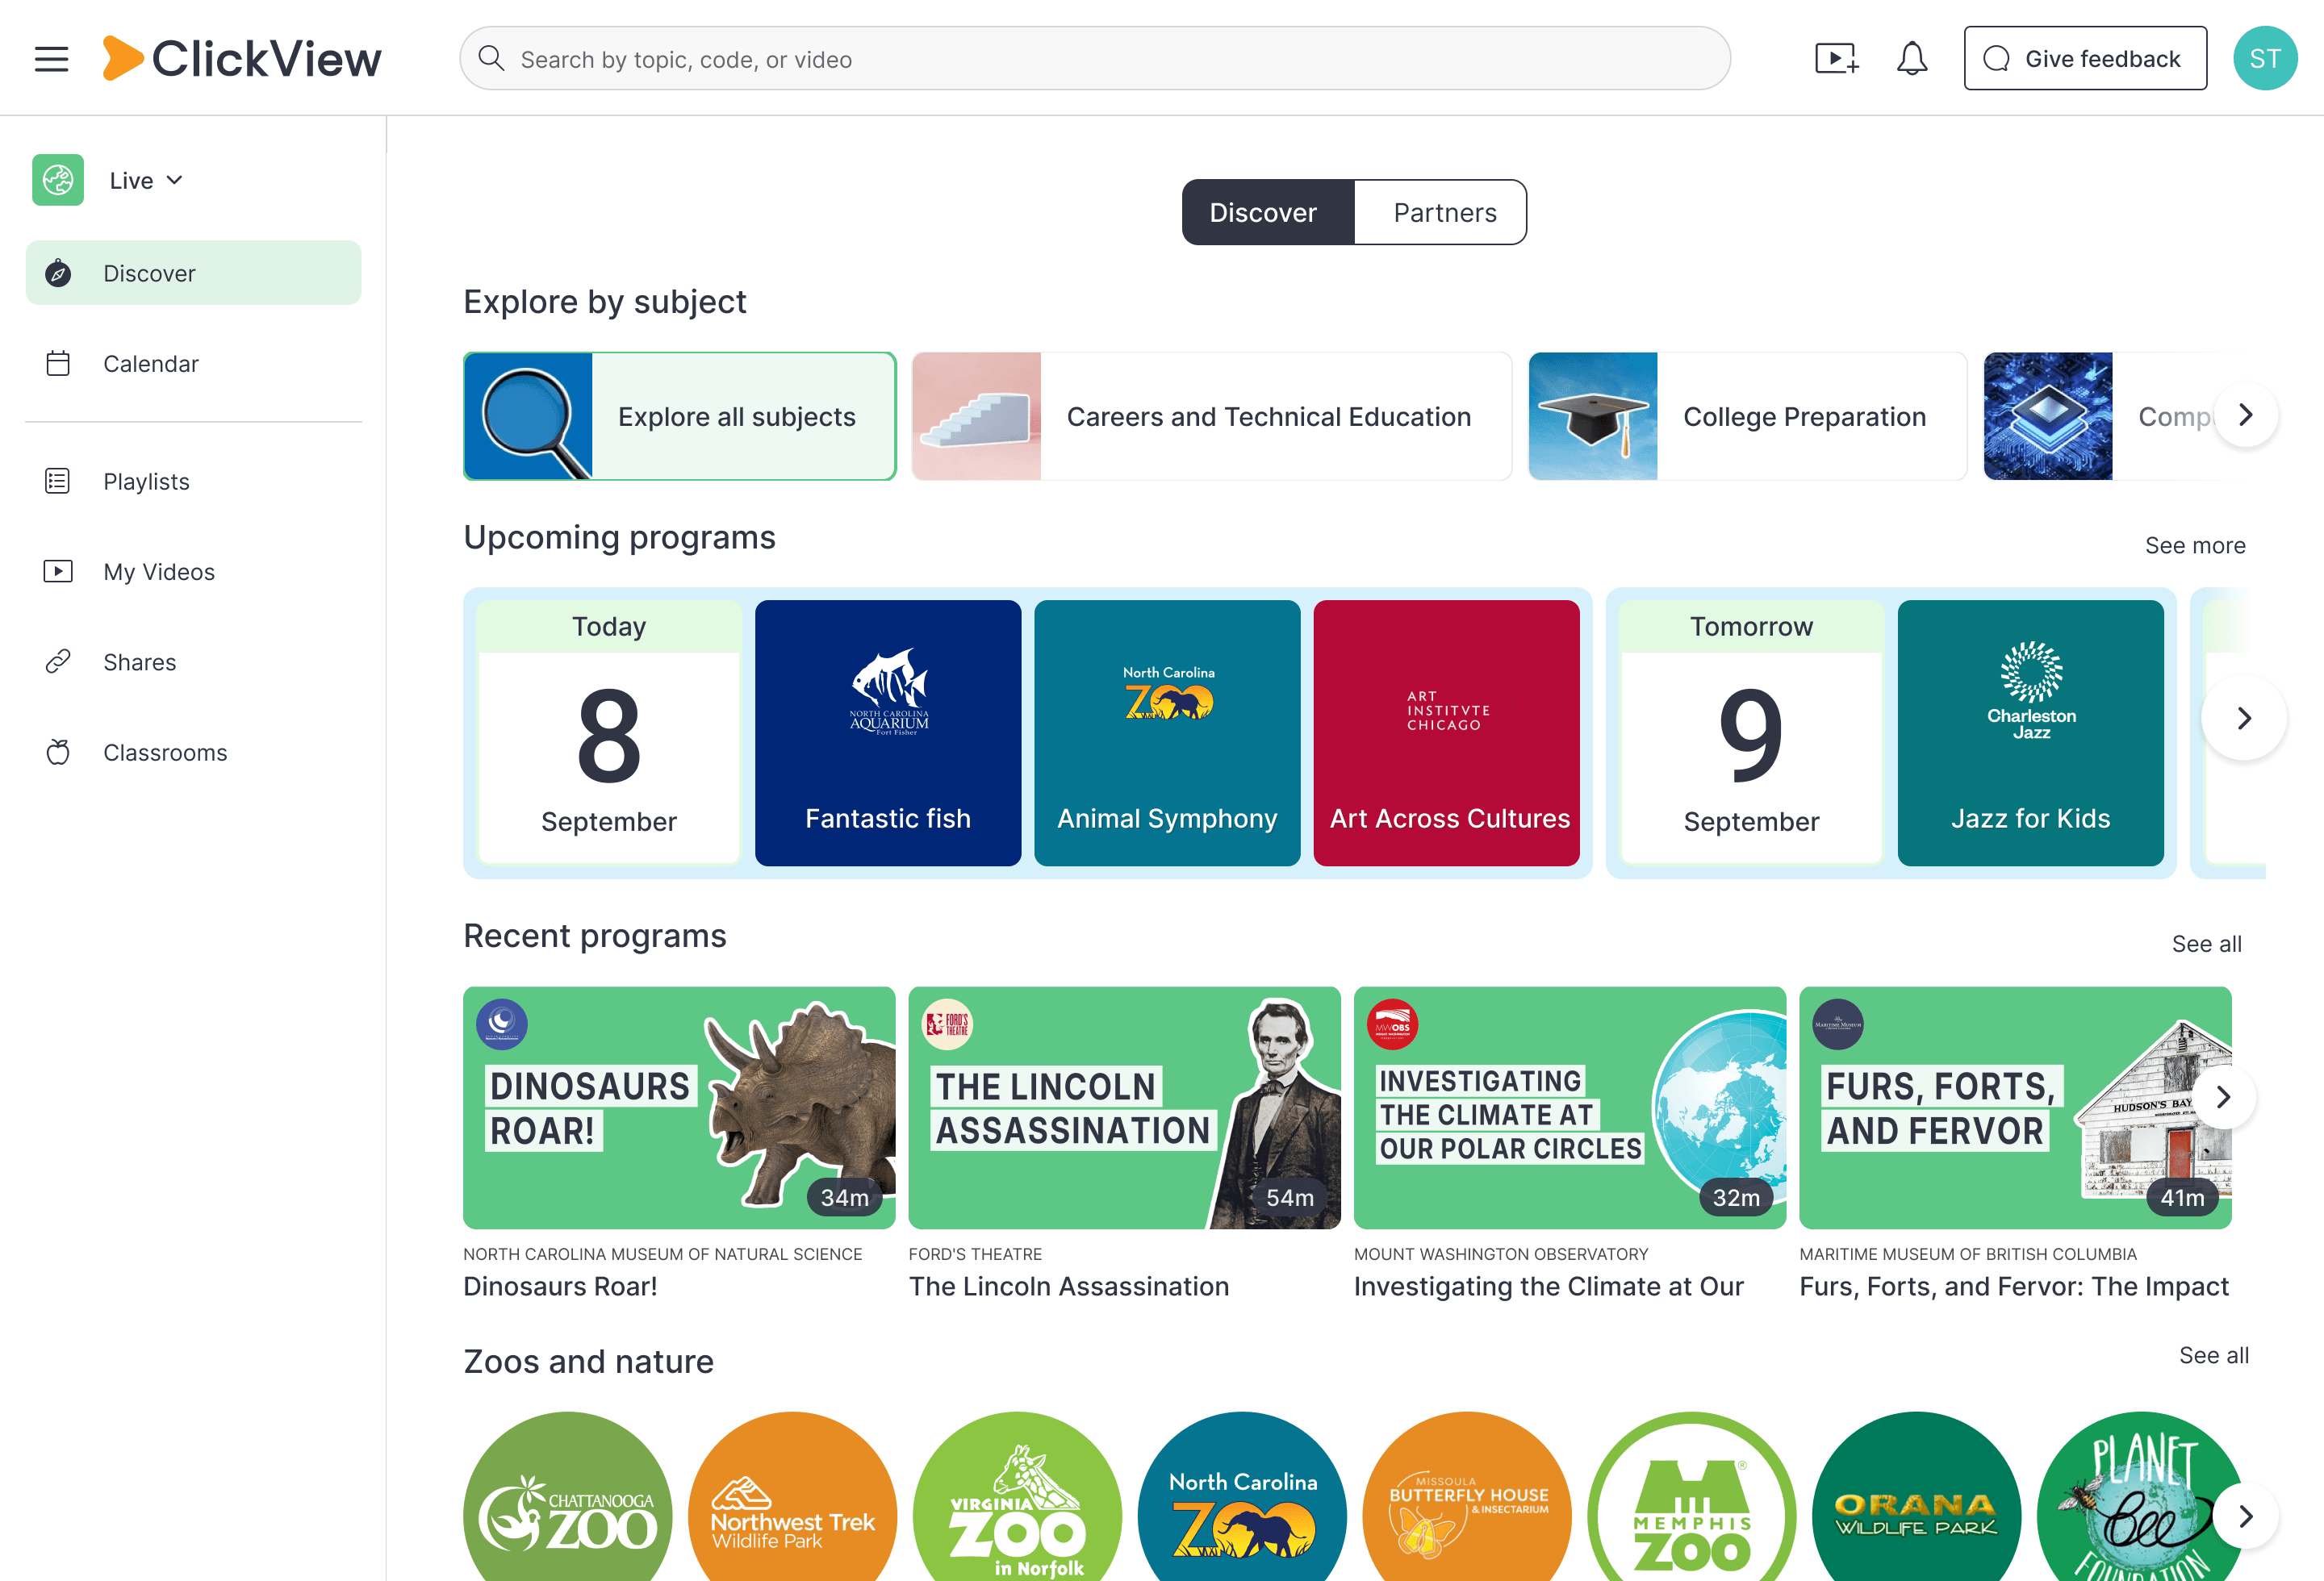2324x1581 pixels.
Task: Advance the subject carousel with right arrow
Action: [x=2246, y=415]
